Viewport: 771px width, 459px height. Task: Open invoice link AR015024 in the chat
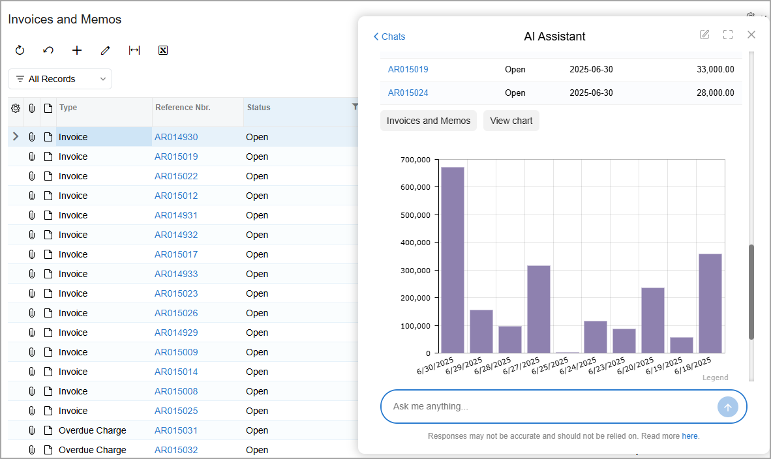point(408,93)
